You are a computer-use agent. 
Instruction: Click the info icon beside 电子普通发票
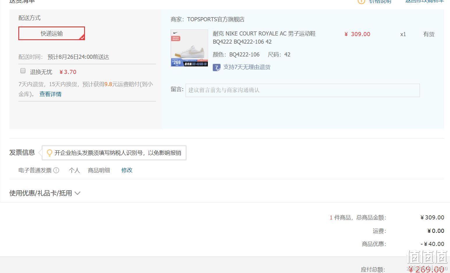tap(56, 170)
